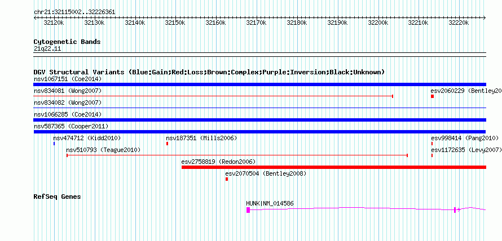Image resolution: width=502 pixels, height=241 pixels.
Task: Click the magenta HUNK intron line
Action: [352, 208]
